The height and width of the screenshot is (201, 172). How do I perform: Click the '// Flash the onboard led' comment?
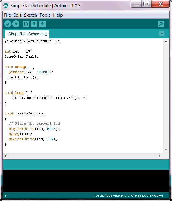click(x=34, y=124)
